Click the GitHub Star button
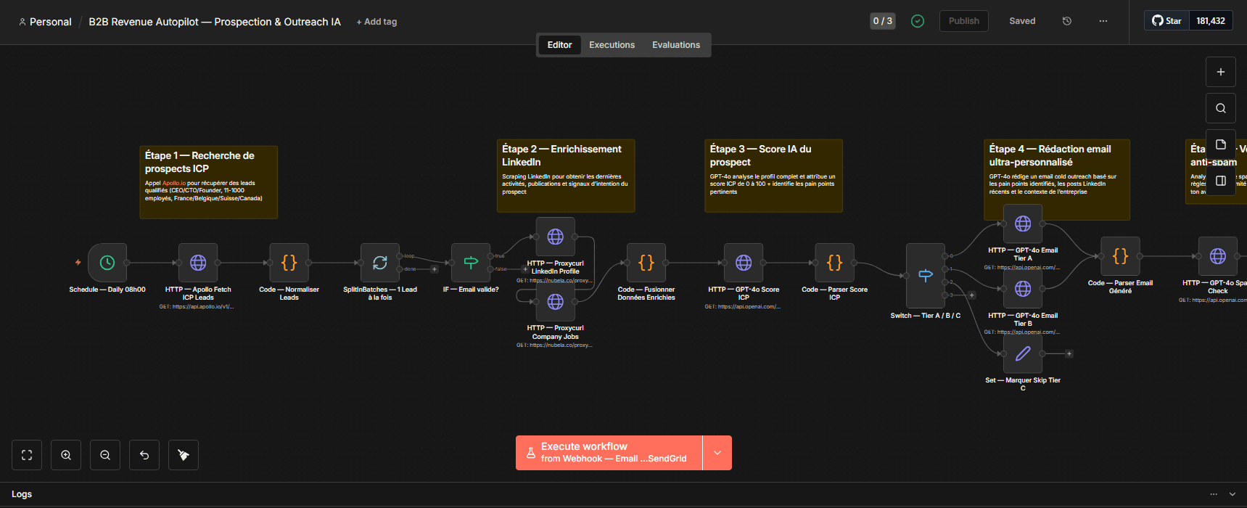This screenshot has height=508, width=1247. (1166, 21)
